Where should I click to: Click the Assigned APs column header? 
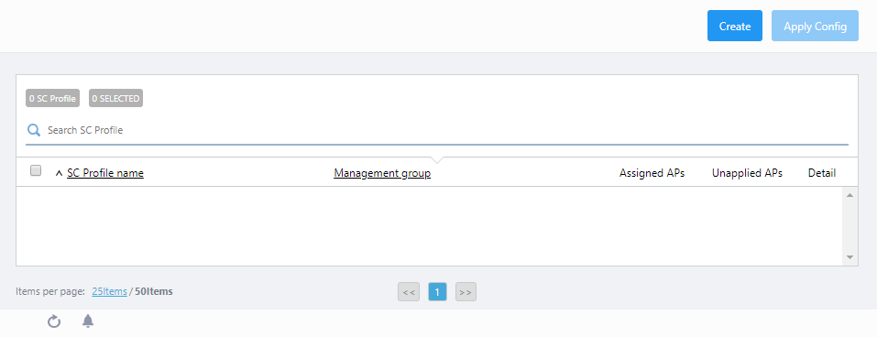(x=652, y=173)
